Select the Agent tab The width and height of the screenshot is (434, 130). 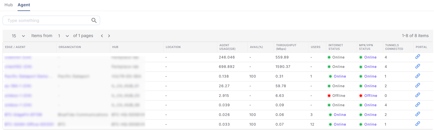coord(24,5)
